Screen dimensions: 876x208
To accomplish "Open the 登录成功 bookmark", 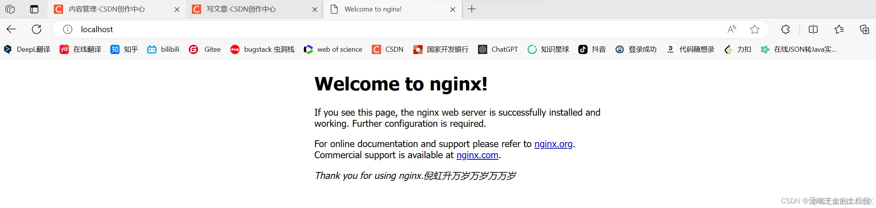I will 636,49.
